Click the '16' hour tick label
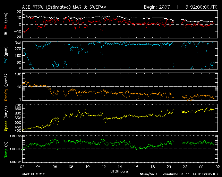The height and width of the screenshot is (177, 222). pyautogui.click(x=136, y=167)
